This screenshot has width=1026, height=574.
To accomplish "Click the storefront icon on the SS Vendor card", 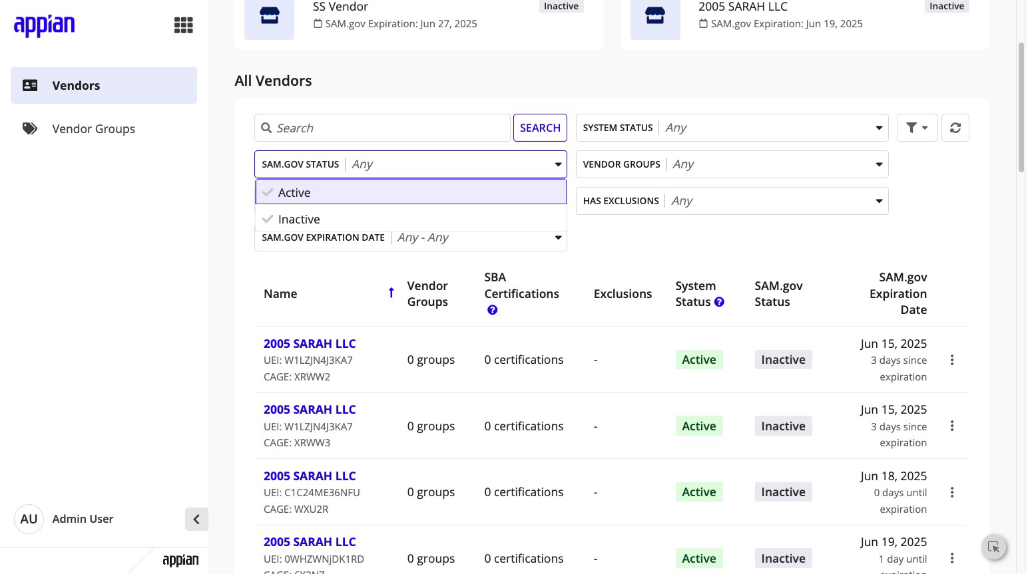I will 270,16.
